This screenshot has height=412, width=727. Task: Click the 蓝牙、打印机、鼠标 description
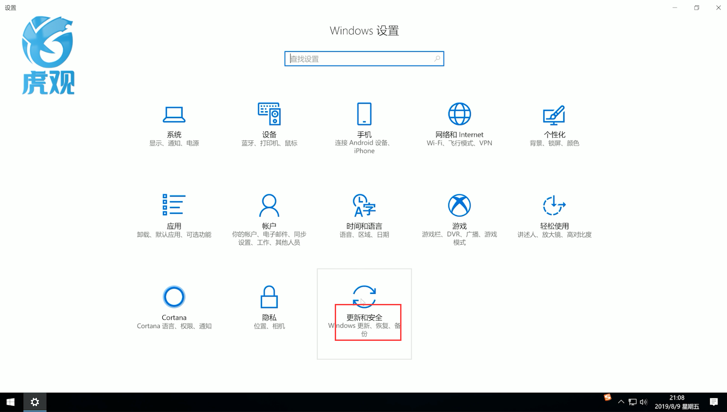click(x=269, y=143)
